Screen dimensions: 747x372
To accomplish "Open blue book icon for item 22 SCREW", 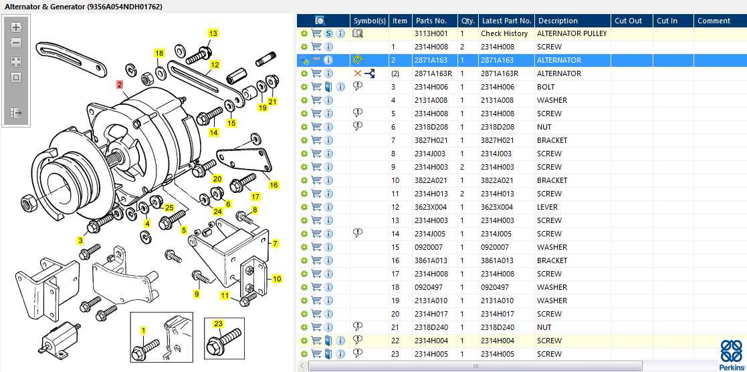I will pyautogui.click(x=328, y=341).
